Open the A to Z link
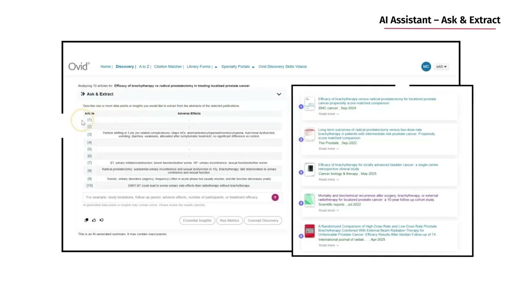 point(144,67)
